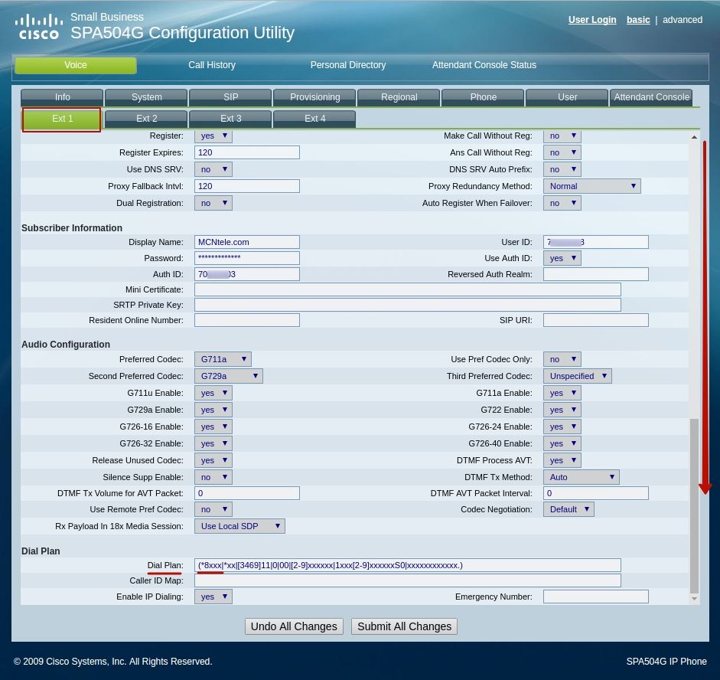This screenshot has height=680, width=720.
Task: Click scrollbar down arrow
Action: click(694, 599)
